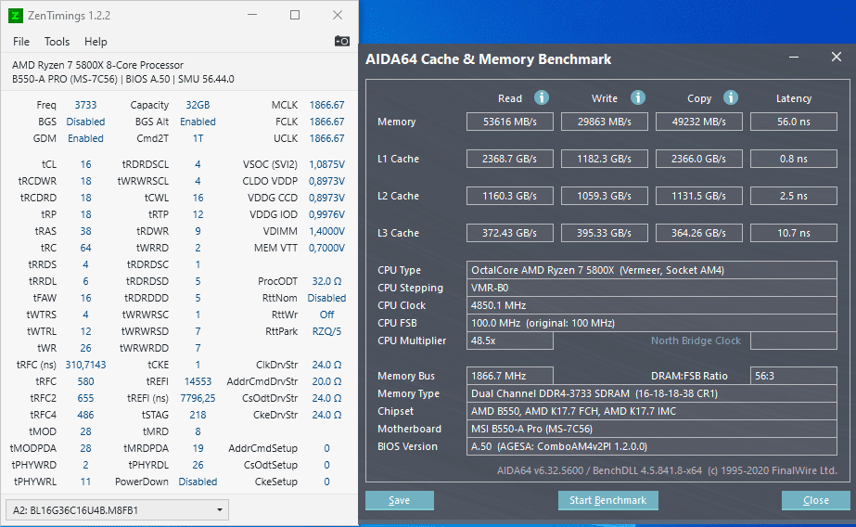856x527 pixels.
Task: Click the info icon next to Write
Action: (x=638, y=97)
